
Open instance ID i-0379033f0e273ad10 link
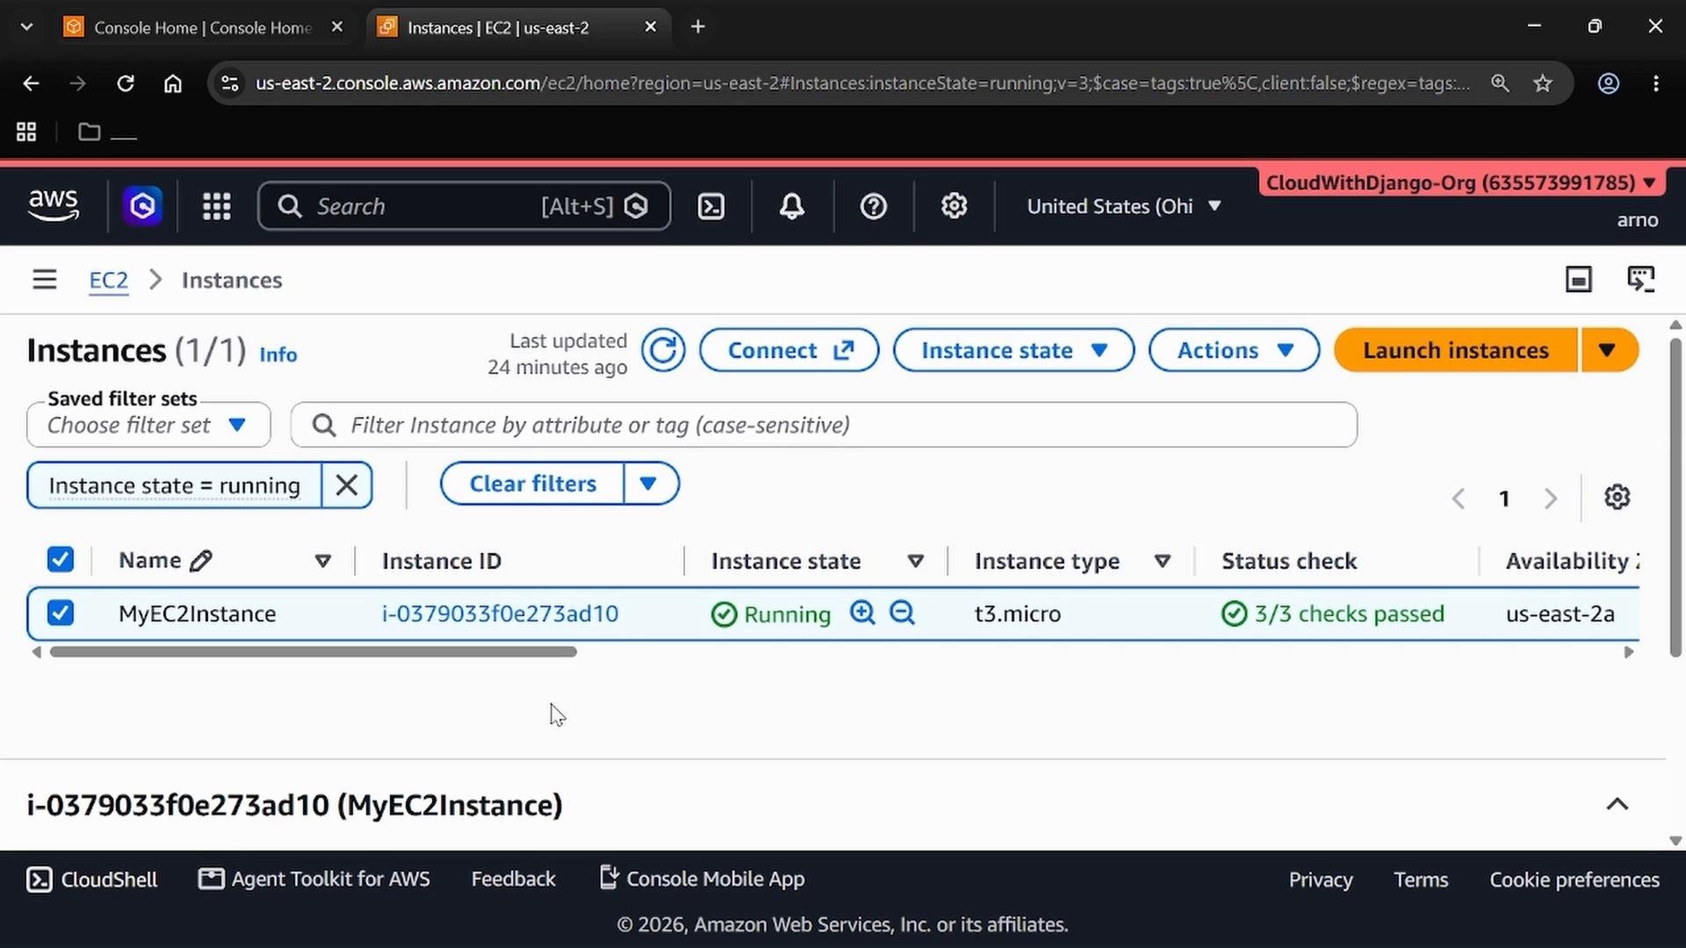pos(500,614)
